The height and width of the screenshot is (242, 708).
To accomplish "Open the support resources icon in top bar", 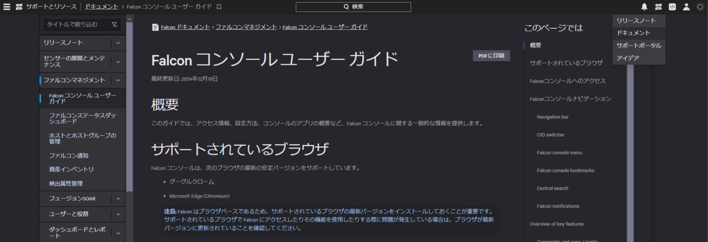I will coord(658,7).
